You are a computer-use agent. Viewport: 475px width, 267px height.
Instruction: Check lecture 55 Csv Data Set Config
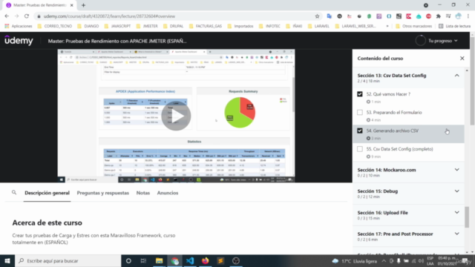[x=359, y=149]
